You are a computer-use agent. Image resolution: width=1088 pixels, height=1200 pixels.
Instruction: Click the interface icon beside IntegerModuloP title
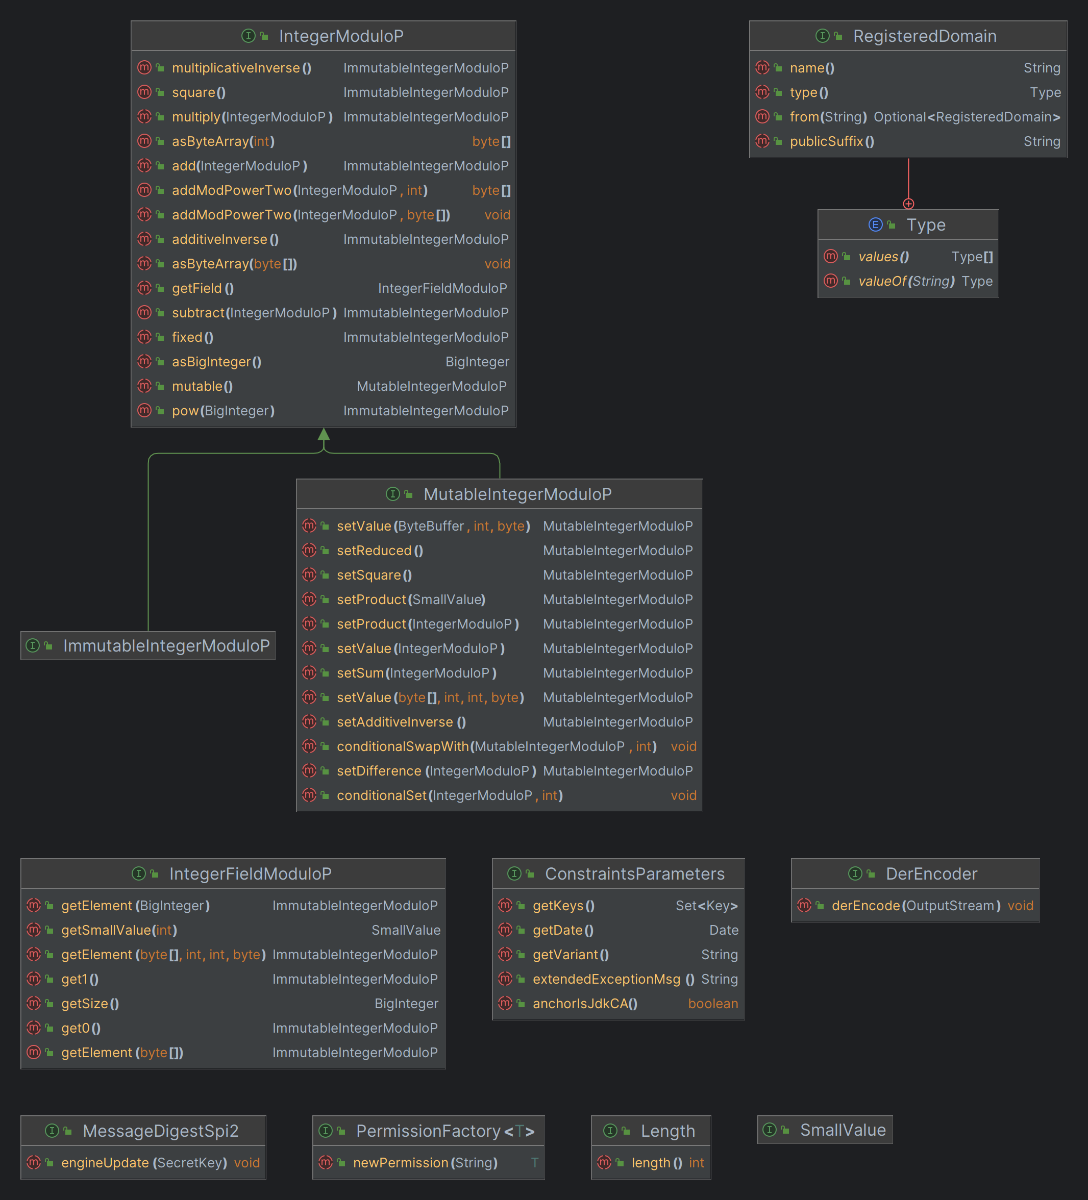(249, 36)
